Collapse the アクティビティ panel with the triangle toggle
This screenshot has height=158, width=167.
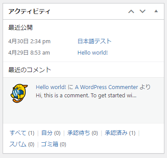click(156, 11)
